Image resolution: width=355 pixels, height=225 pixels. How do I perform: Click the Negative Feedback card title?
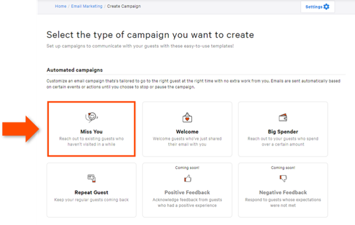[x=283, y=193]
